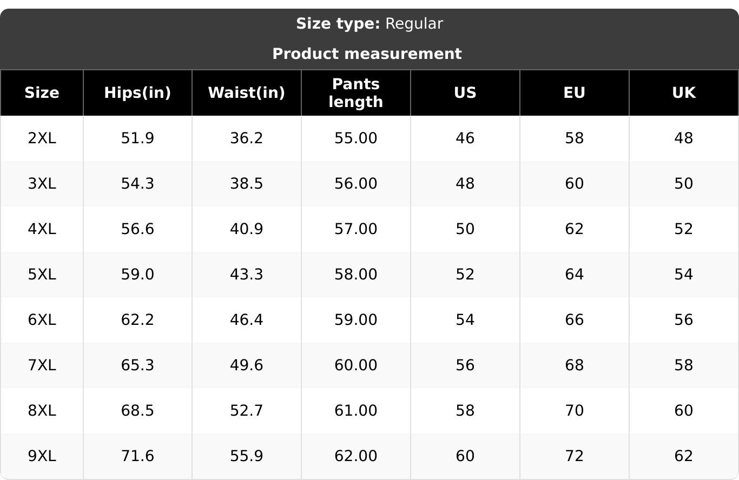739x480 pixels.
Task: Select the 2XL size cell
Action: tap(42, 138)
